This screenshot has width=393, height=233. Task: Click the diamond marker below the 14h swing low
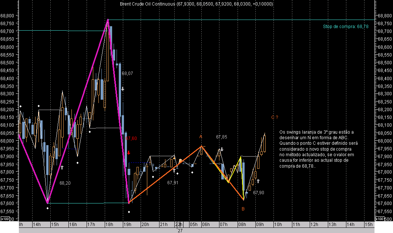[x=47, y=208]
